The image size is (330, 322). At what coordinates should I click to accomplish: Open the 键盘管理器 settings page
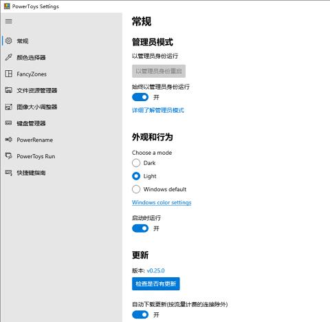tap(61, 123)
